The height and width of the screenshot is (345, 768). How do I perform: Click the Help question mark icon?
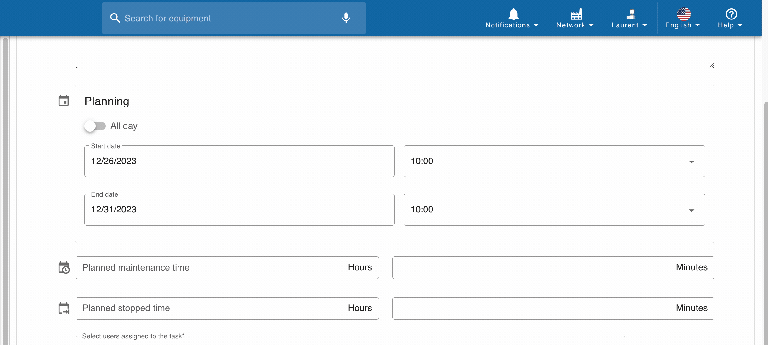(x=731, y=14)
